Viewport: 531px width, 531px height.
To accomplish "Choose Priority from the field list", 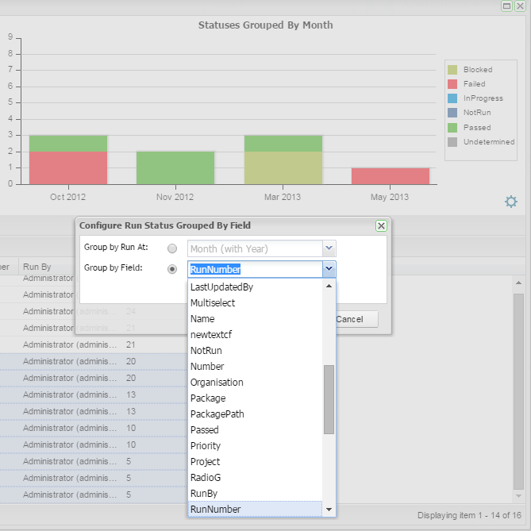I will pos(206,446).
